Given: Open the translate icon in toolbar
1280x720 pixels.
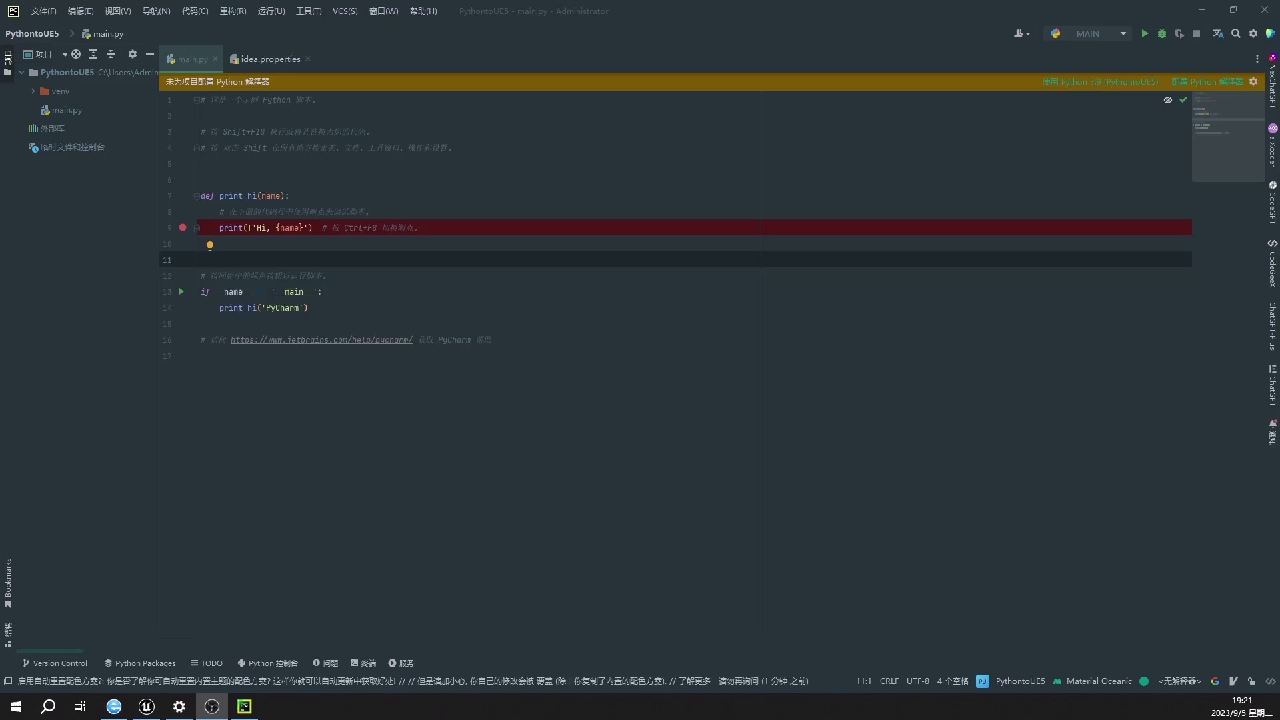Looking at the screenshot, I should [1218, 33].
